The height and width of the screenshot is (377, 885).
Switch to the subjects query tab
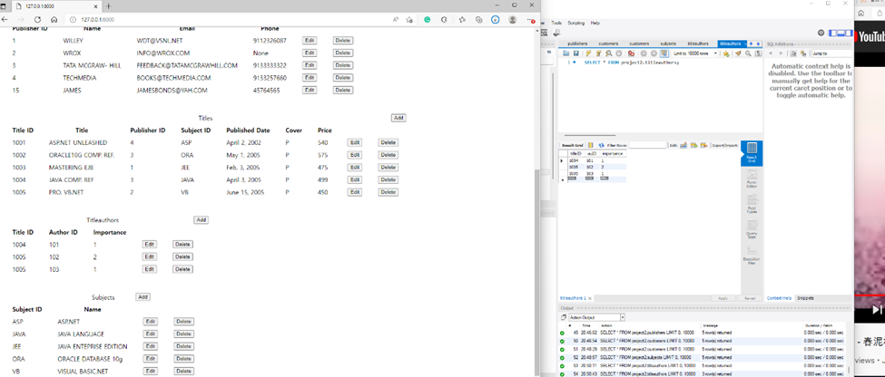tap(668, 43)
